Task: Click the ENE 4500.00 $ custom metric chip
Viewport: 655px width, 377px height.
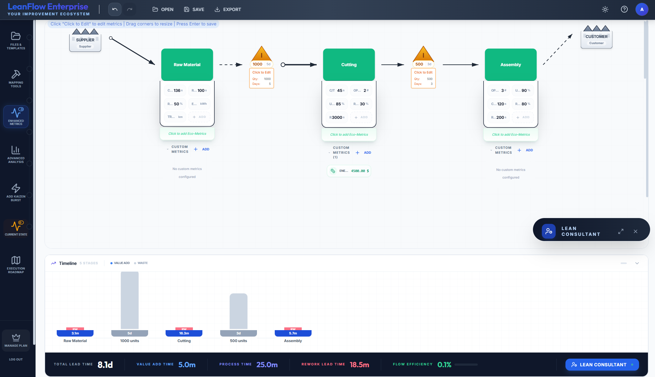Action: (349, 171)
